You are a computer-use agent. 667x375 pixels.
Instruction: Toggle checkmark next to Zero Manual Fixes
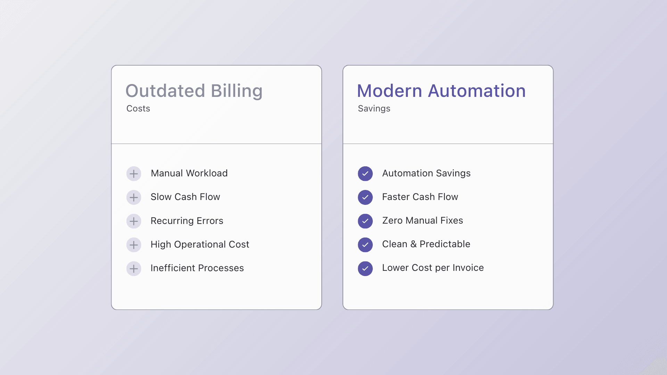[x=365, y=221]
